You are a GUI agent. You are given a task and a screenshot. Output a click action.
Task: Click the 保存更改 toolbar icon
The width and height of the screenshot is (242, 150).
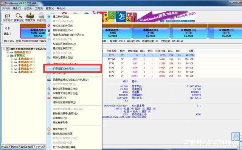click(8, 16)
